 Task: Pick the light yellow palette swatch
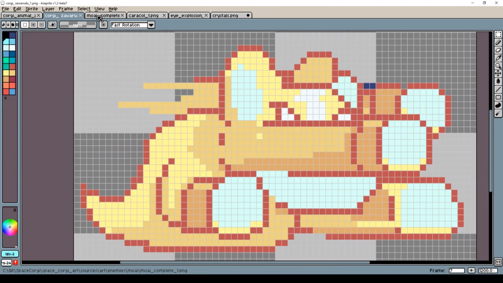tap(6, 73)
